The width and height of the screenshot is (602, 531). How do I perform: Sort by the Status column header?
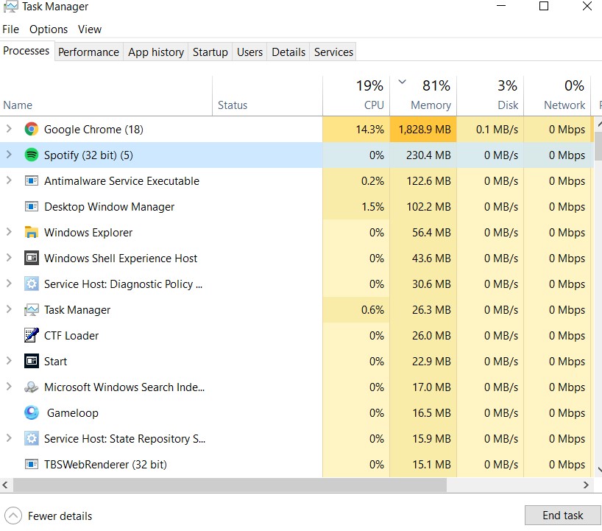tap(267, 96)
